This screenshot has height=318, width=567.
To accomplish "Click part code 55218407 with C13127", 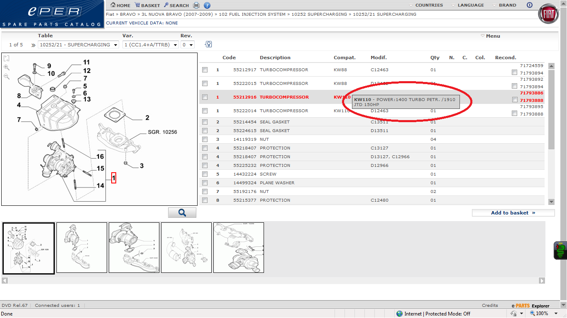I will pos(245,148).
